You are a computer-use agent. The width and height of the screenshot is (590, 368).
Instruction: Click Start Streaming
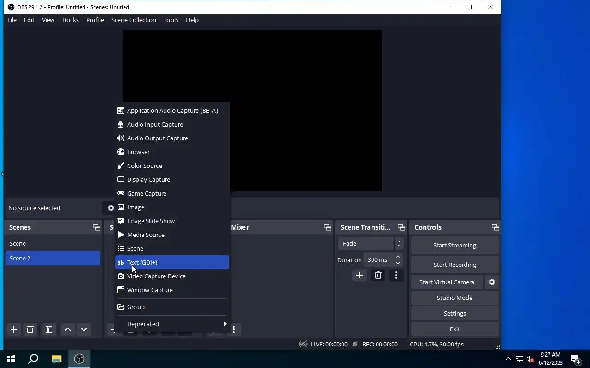pyautogui.click(x=454, y=245)
